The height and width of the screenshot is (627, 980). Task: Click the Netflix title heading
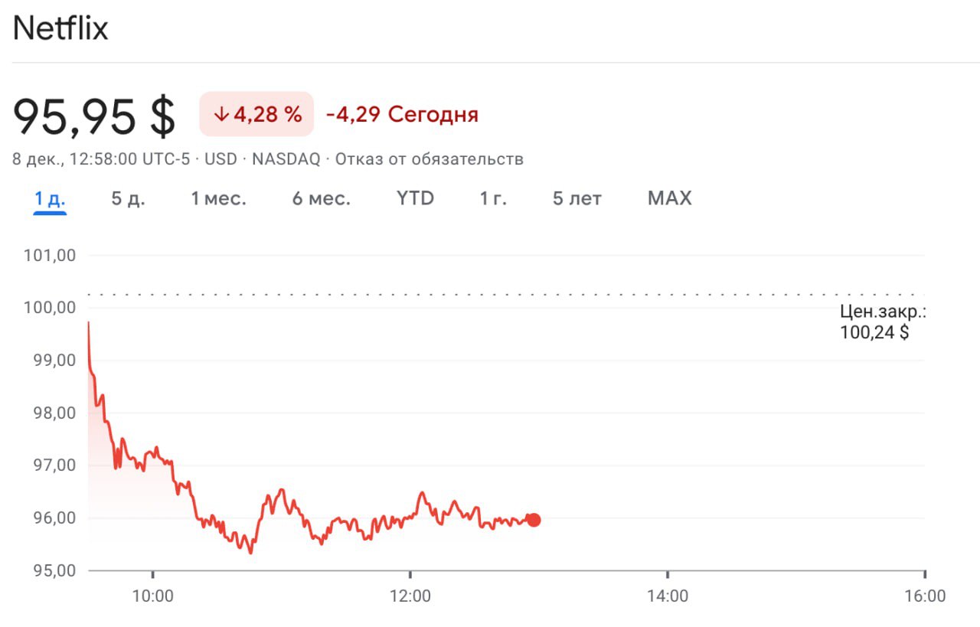[60, 29]
